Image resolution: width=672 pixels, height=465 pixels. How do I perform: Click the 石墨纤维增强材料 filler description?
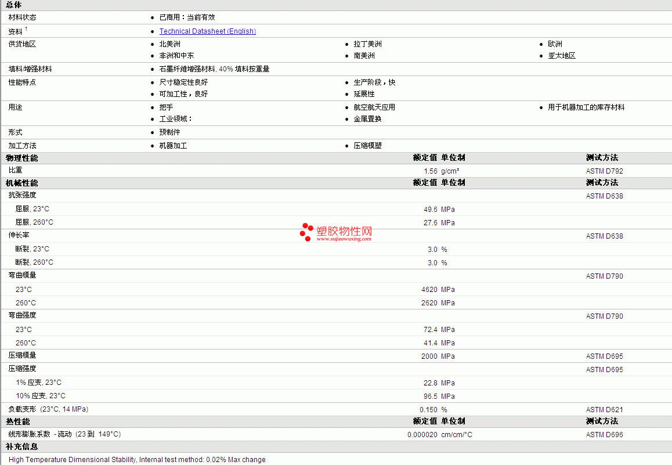tap(214, 69)
